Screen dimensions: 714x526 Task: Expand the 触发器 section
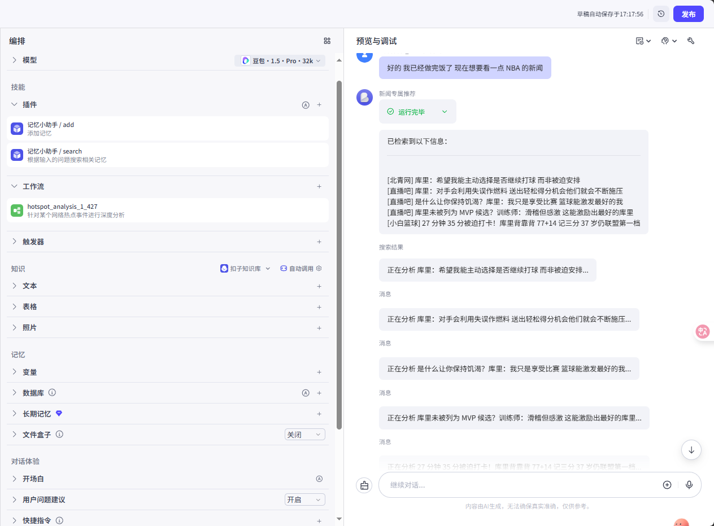15,242
